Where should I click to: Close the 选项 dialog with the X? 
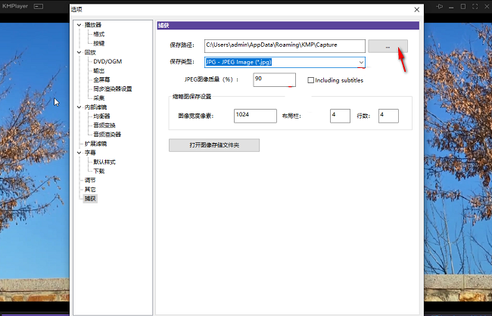pos(416,8)
